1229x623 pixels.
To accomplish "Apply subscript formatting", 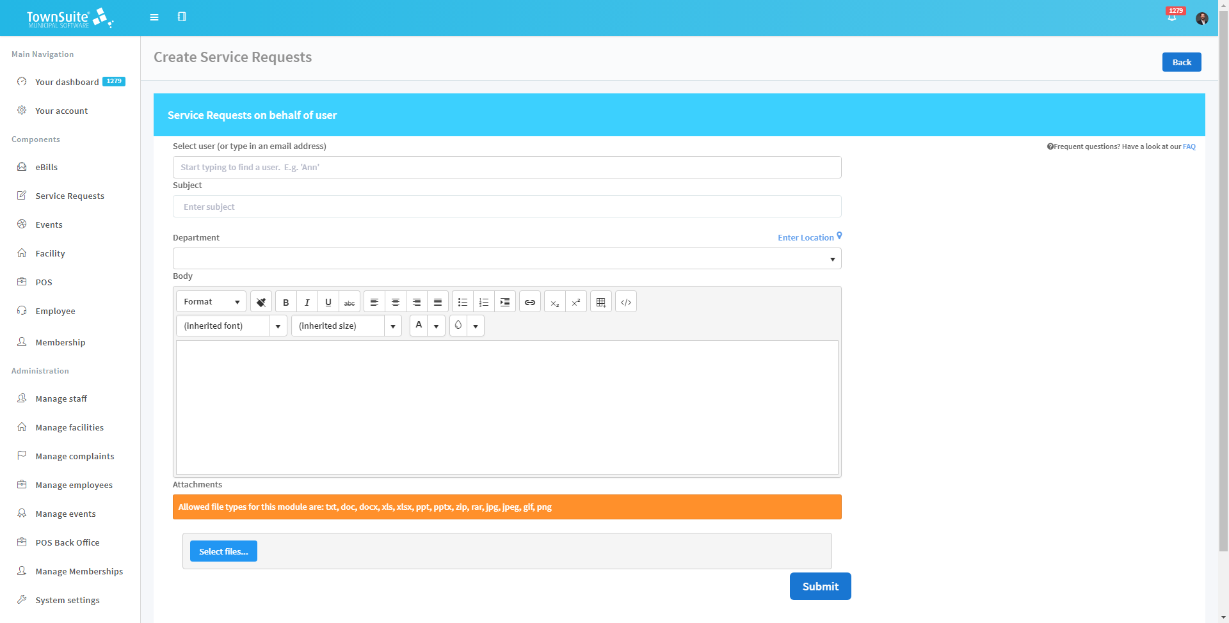I will tap(554, 301).
